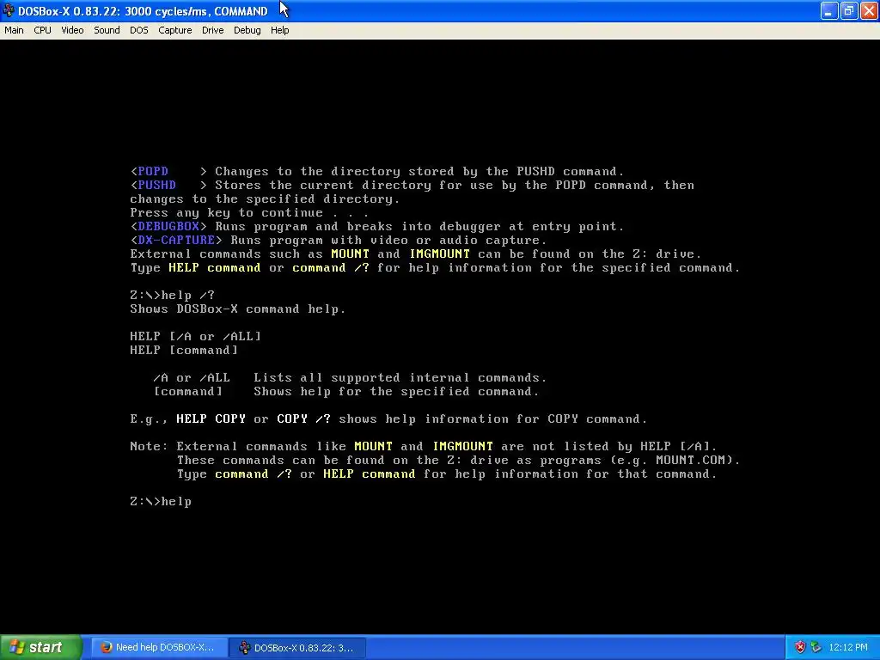
Task: Click the green shield tray icon
Action: pos(816,647)
